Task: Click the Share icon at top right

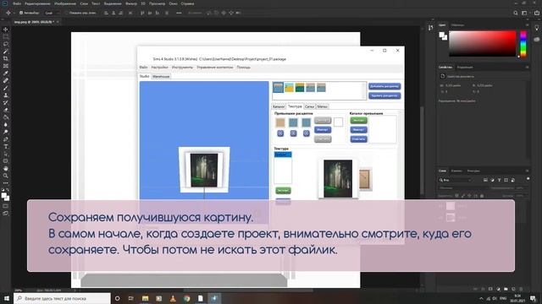Action: 536,14
